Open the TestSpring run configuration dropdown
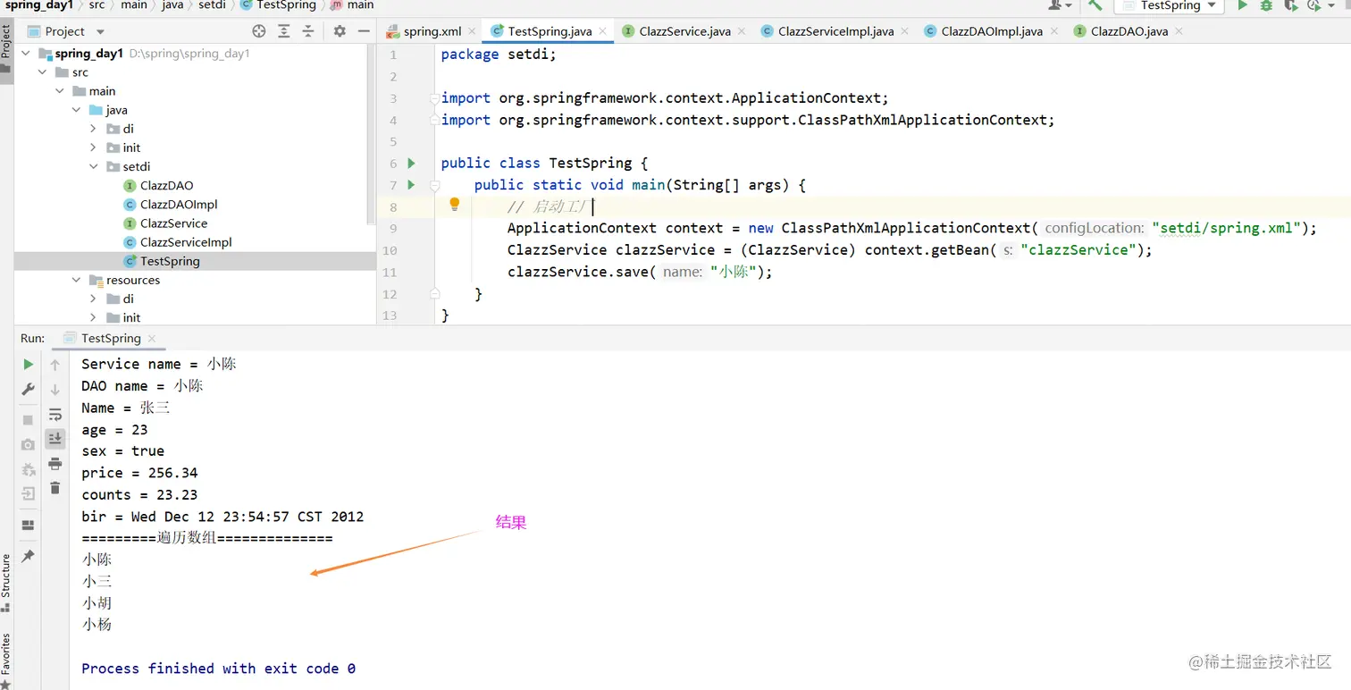 [x=1171, y=5]
